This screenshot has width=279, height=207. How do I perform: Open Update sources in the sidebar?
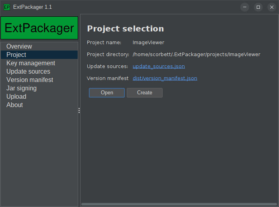click(39, 71)
